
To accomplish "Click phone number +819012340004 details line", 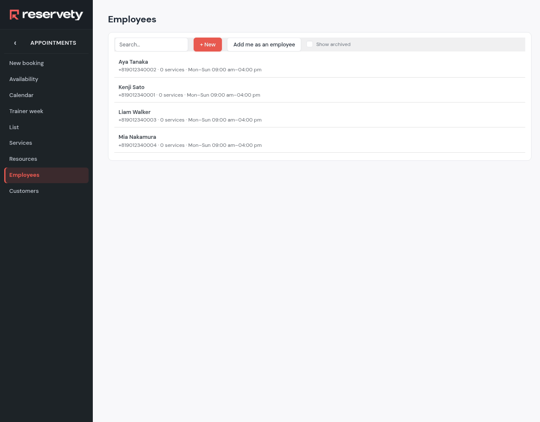I will pyautogui.click(x=190, y=146).
